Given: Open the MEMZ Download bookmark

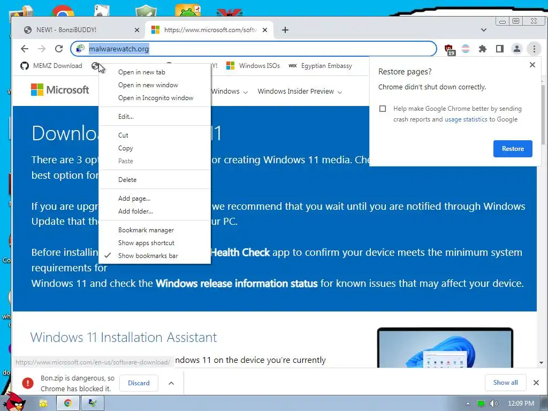Looking at the screenshot, I should [x=51, y=66].
